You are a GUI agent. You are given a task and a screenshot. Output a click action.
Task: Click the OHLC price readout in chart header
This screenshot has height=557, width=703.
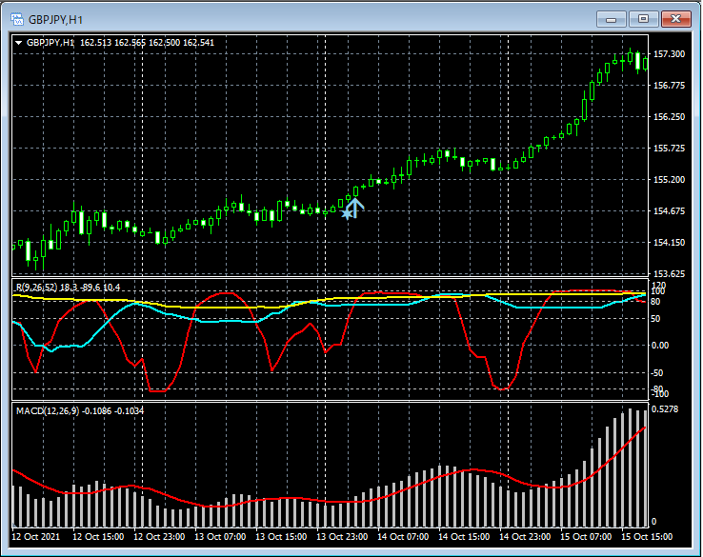click(x=147, y=43)
